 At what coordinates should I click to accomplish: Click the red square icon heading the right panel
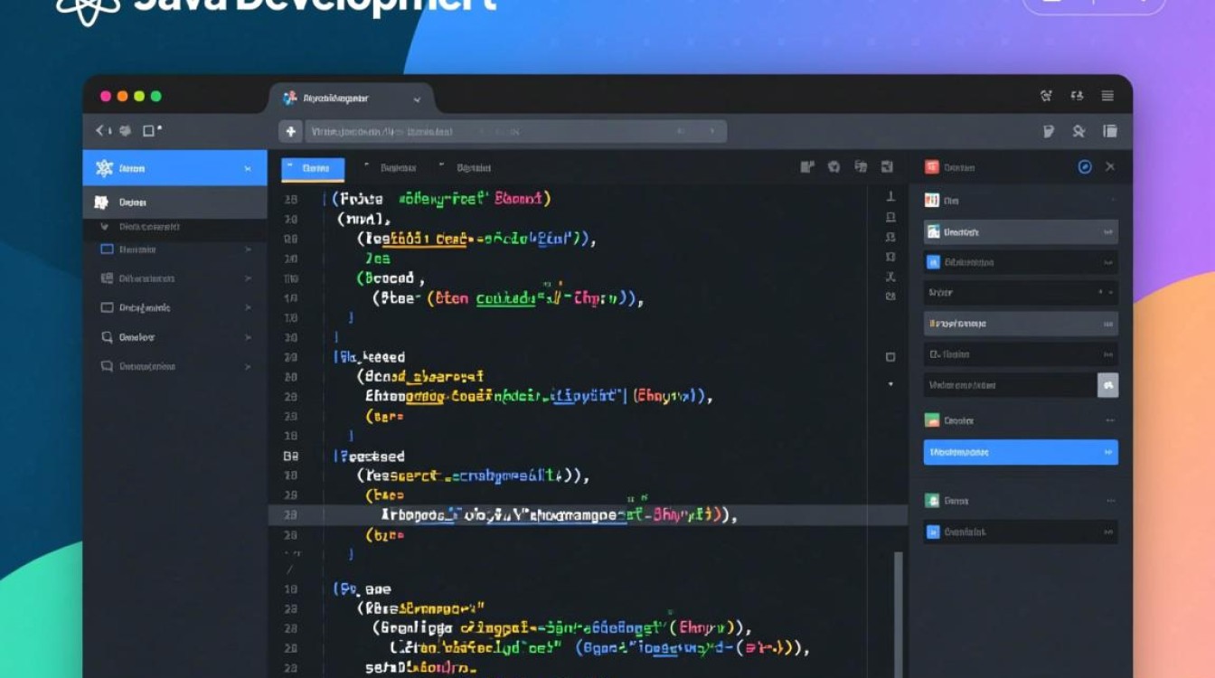pyautogui.click(x=932, y=167)
